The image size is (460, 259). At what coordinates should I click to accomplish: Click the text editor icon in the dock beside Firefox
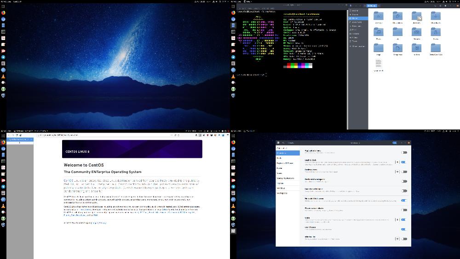point(3,174)
